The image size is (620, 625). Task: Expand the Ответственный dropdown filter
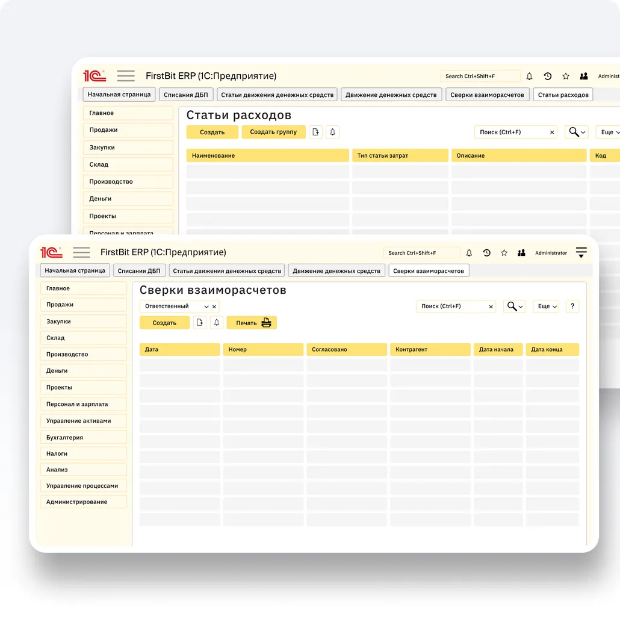(x=206, y=306)
